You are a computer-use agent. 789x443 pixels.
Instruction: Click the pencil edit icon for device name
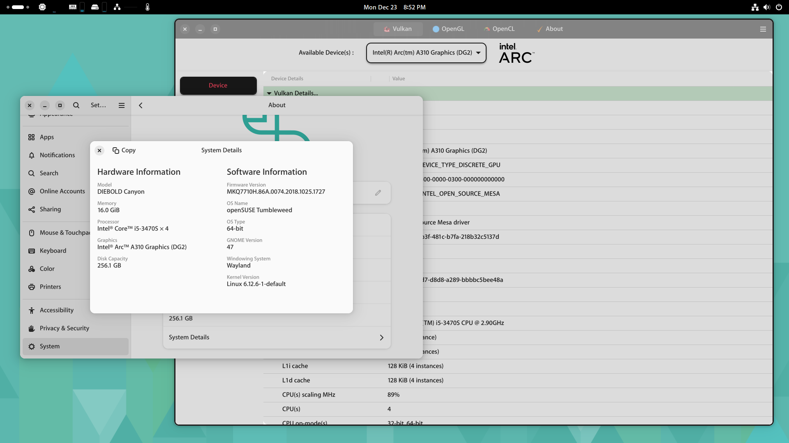(x=378, y=193)
